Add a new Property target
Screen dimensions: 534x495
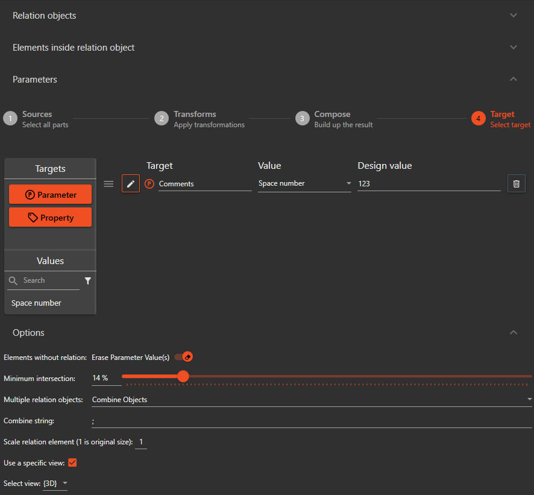51,218
